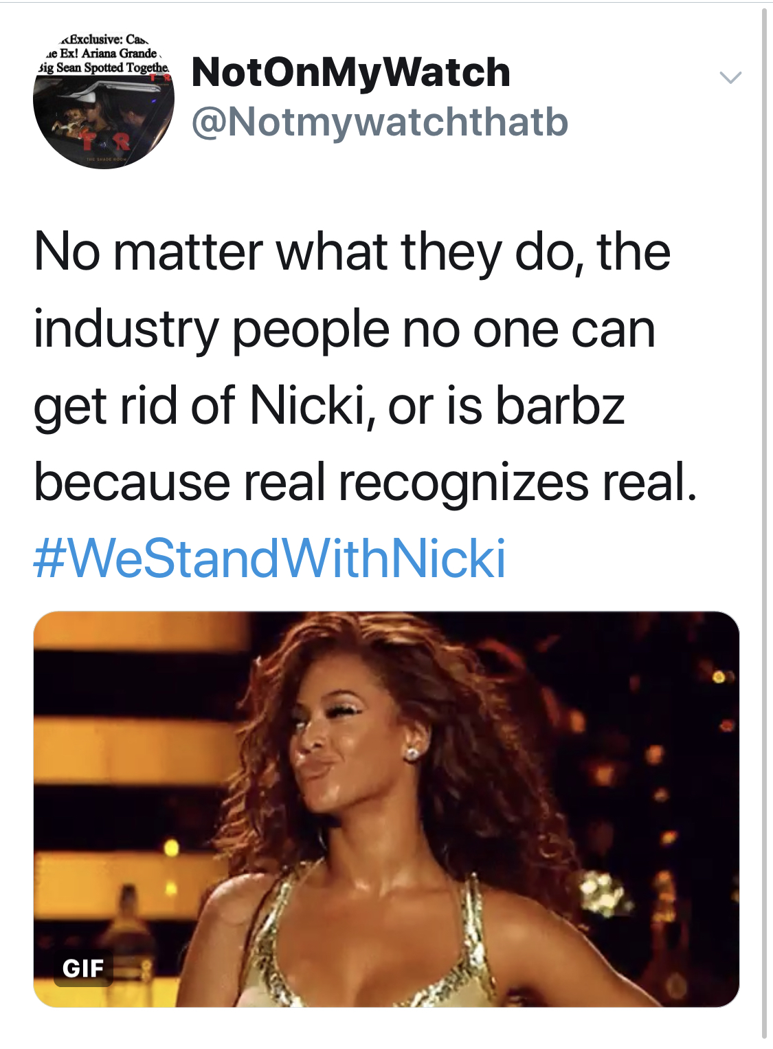Click the NotOnMyWatch display name

click(x=351, y=72)
